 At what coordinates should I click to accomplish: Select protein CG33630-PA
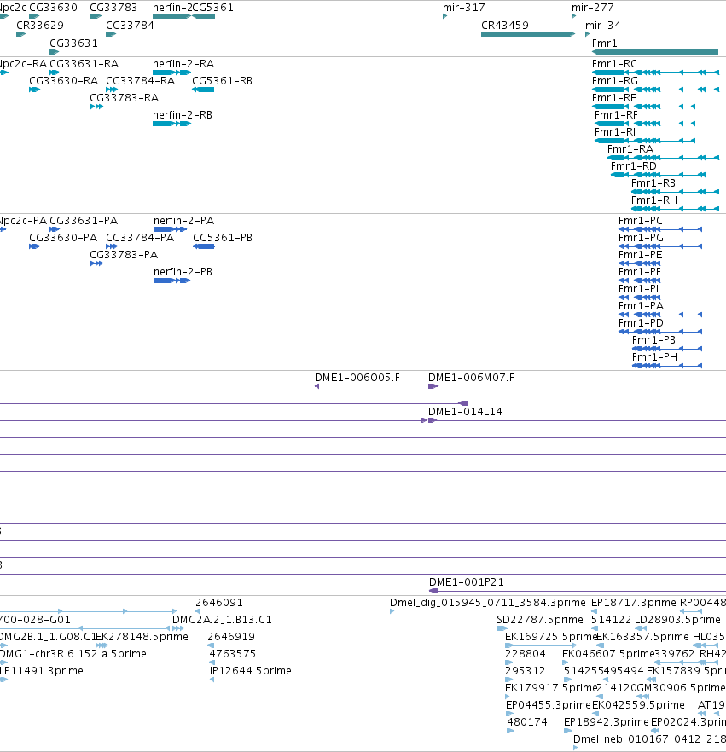34,246
